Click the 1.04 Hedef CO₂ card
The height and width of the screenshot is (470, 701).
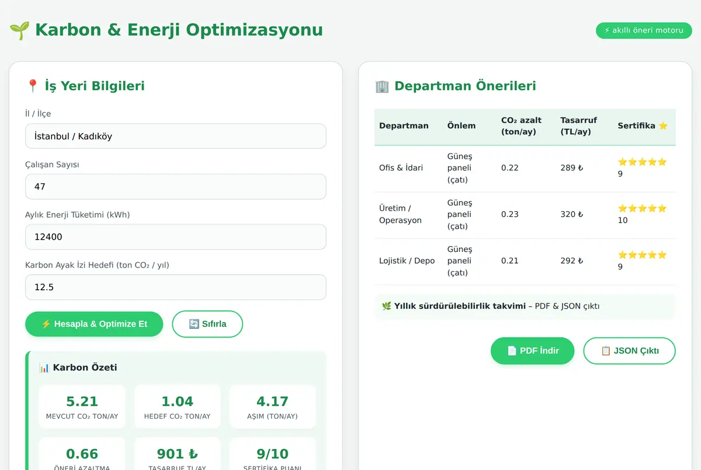click(x=177, y=407)
